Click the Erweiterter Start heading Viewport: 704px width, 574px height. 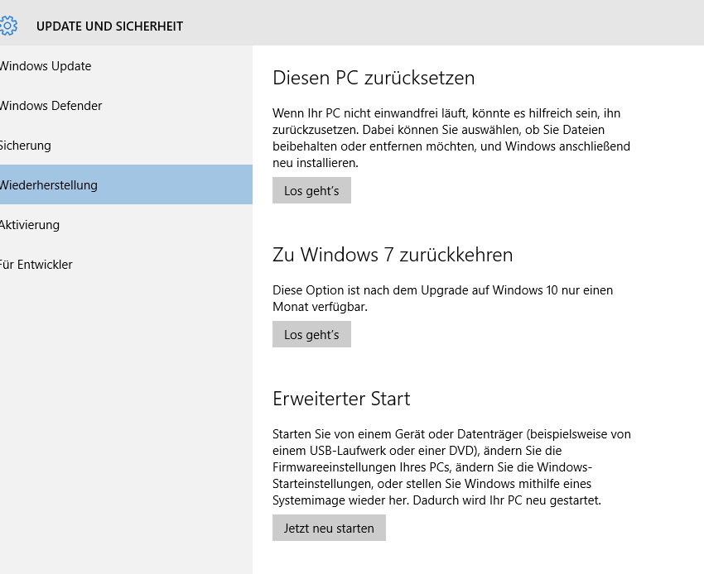point(341,399)
